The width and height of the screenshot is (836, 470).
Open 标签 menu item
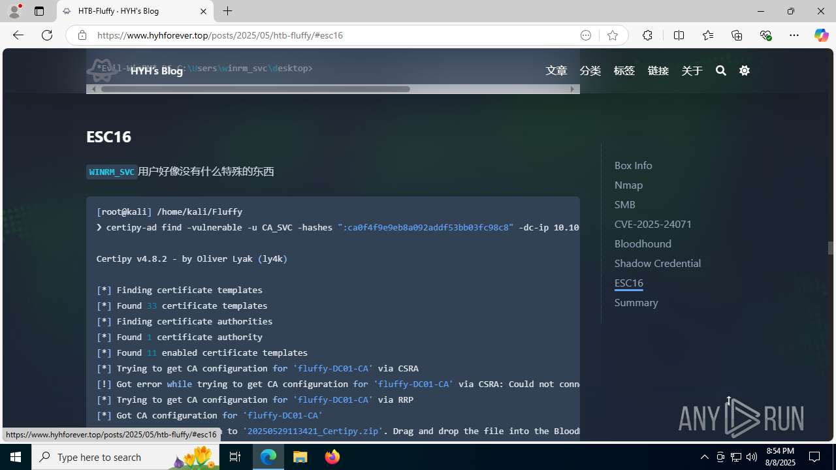[x=624, y=70]
